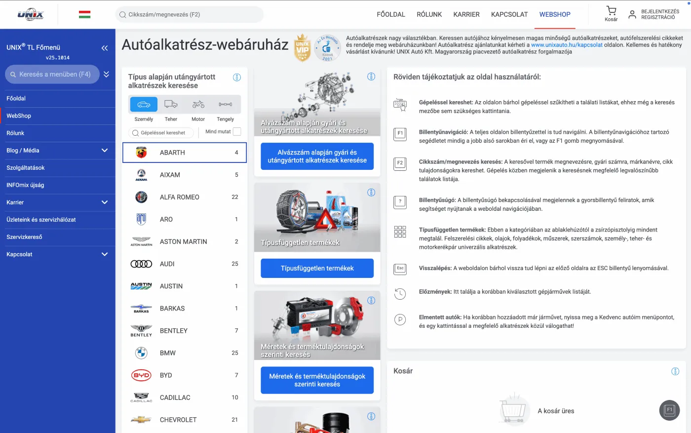The image size is (691, 433).
Task: Collapse the sidebar with the double-arrow icon
Action: coord(105,48)
